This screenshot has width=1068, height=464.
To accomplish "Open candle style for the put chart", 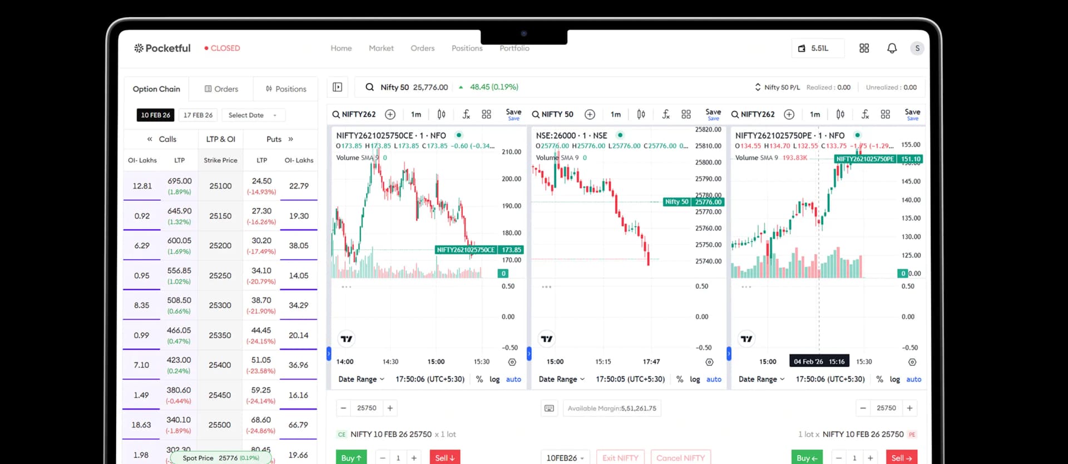I will (840, 114).
